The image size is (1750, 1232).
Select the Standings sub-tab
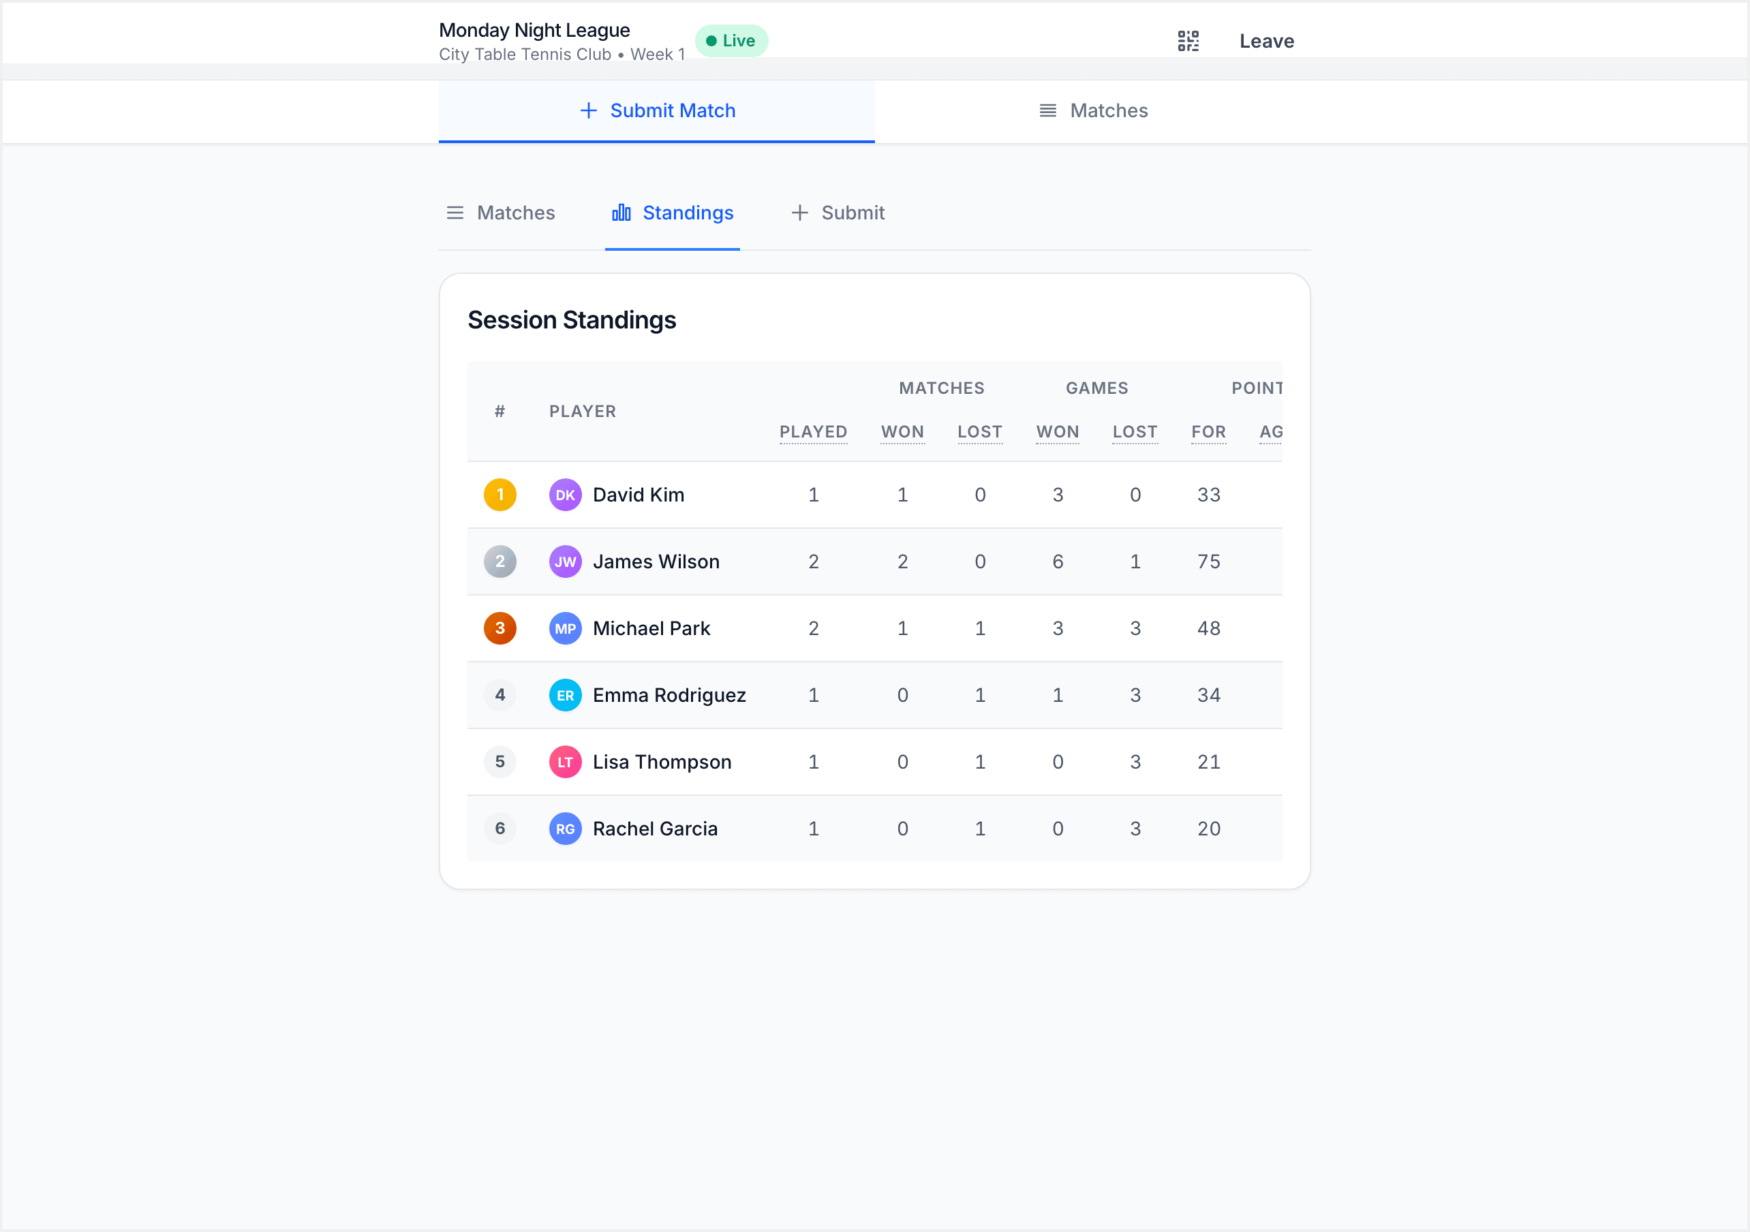click(672, 213)
